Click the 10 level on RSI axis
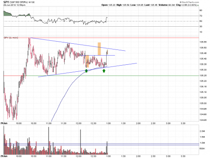The height and width of the screenshot is (158, 210). coord(201,32)
